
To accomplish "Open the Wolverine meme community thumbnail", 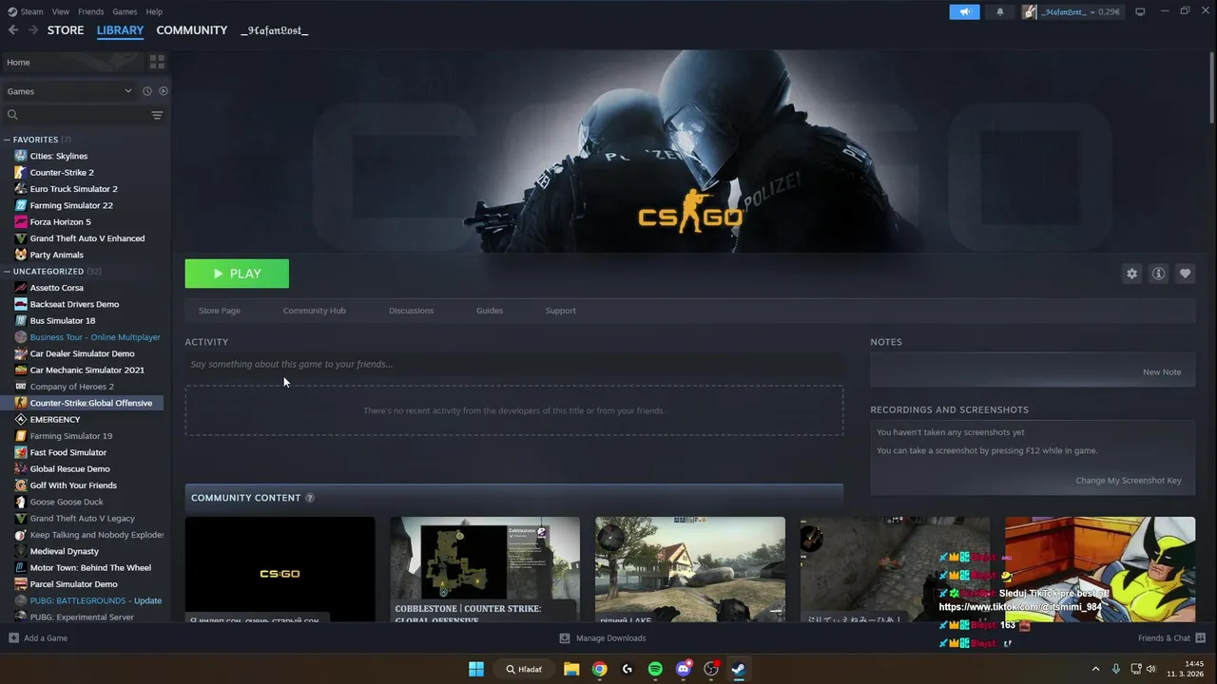I will pyautogui.click(x=1100, y=569).
